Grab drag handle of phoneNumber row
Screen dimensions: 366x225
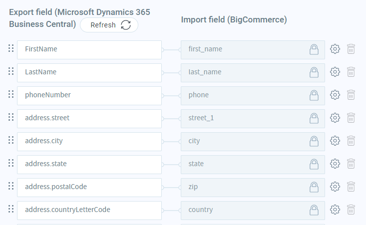coord(11,94)
